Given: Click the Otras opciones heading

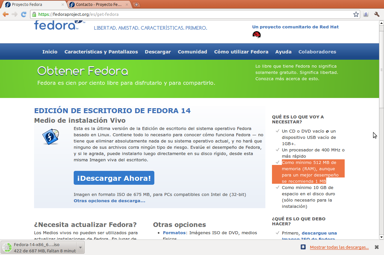Looking at the screenshot, I should [x=179, y=224].
